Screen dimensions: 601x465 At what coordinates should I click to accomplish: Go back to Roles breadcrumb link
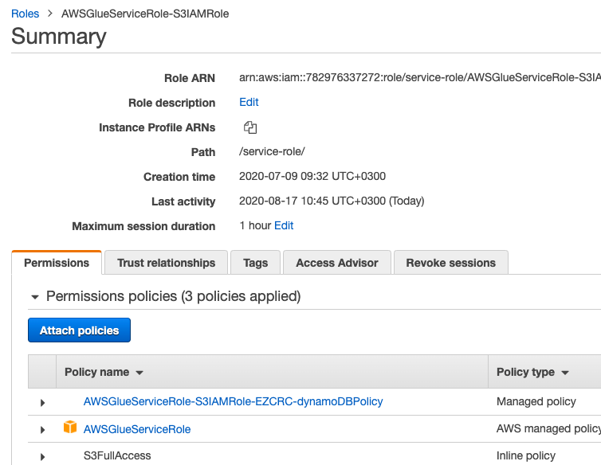click(25, 14)
